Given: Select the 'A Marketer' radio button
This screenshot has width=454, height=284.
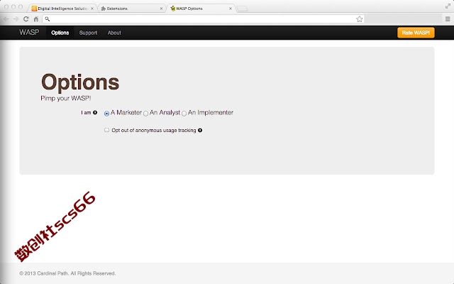Looking at the screenshot, I should click(x=106, y=114).
